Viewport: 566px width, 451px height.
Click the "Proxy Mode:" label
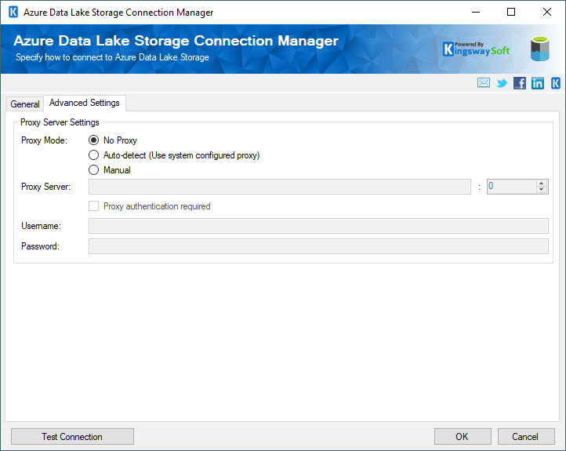click(44, 140)
